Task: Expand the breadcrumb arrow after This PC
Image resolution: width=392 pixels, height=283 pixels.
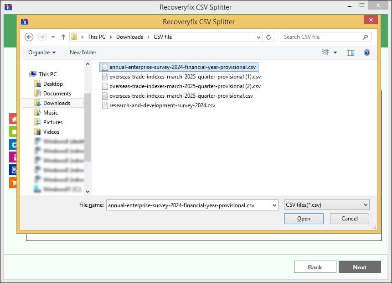Action: (x=111, y=37)
